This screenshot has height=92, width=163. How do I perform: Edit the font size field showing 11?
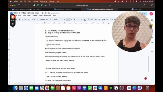pos(68,19)
